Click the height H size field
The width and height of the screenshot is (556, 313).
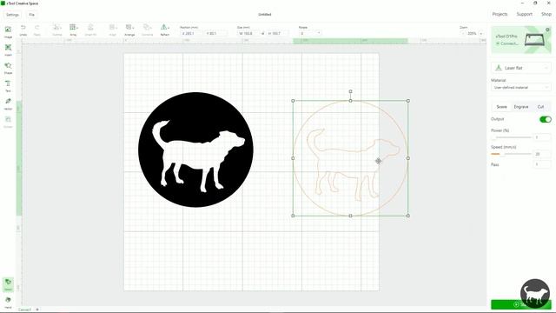coord(278,33)
